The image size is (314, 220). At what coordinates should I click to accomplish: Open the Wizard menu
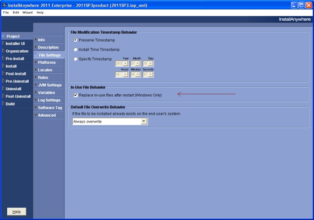tap(27, 13)
